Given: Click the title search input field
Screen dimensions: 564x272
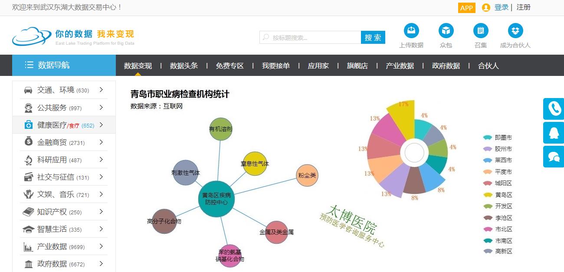Looking at the screenshot, I should pos(310,37).
